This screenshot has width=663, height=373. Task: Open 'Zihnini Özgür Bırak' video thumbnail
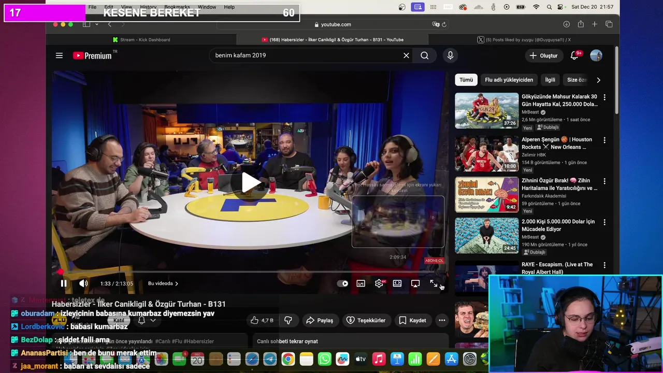[x=487, y=195]
